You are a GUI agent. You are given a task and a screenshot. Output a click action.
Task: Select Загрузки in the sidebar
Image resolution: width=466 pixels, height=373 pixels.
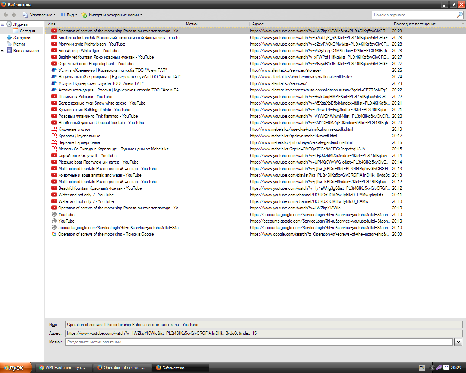tap(22, 38)
